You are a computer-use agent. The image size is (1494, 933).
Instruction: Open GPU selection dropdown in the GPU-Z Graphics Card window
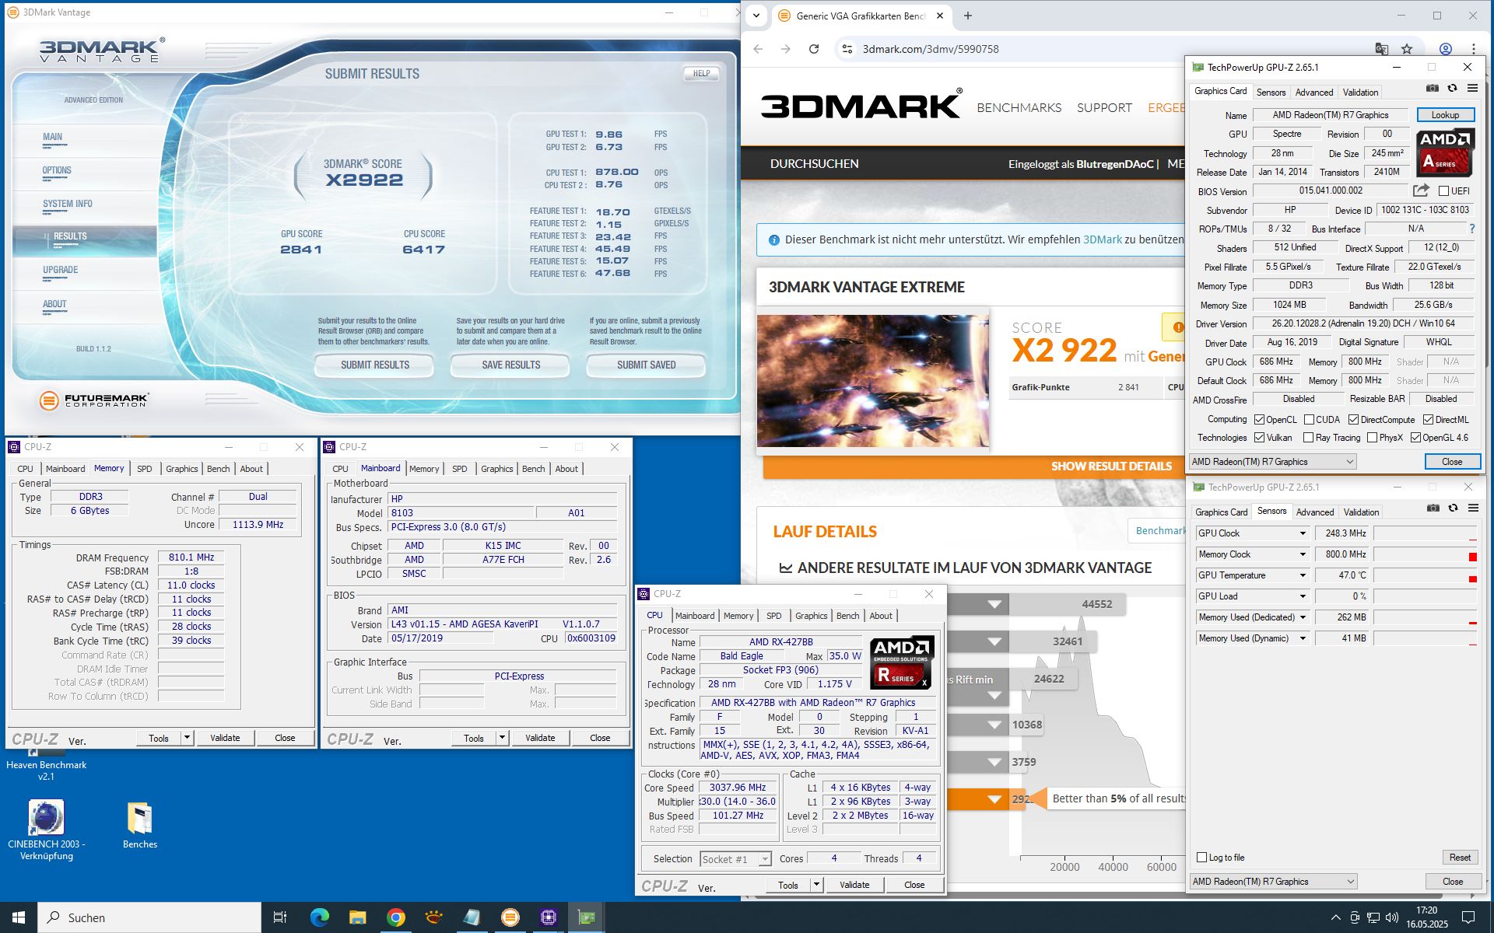coord(1273,462)
